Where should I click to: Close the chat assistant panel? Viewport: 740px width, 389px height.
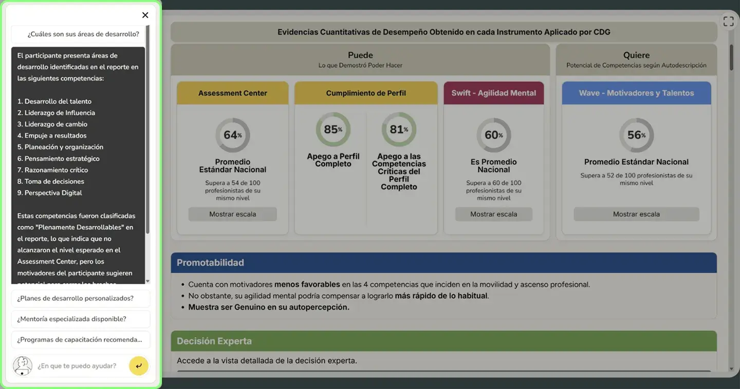pyautogui.click(x=145, y=15)
